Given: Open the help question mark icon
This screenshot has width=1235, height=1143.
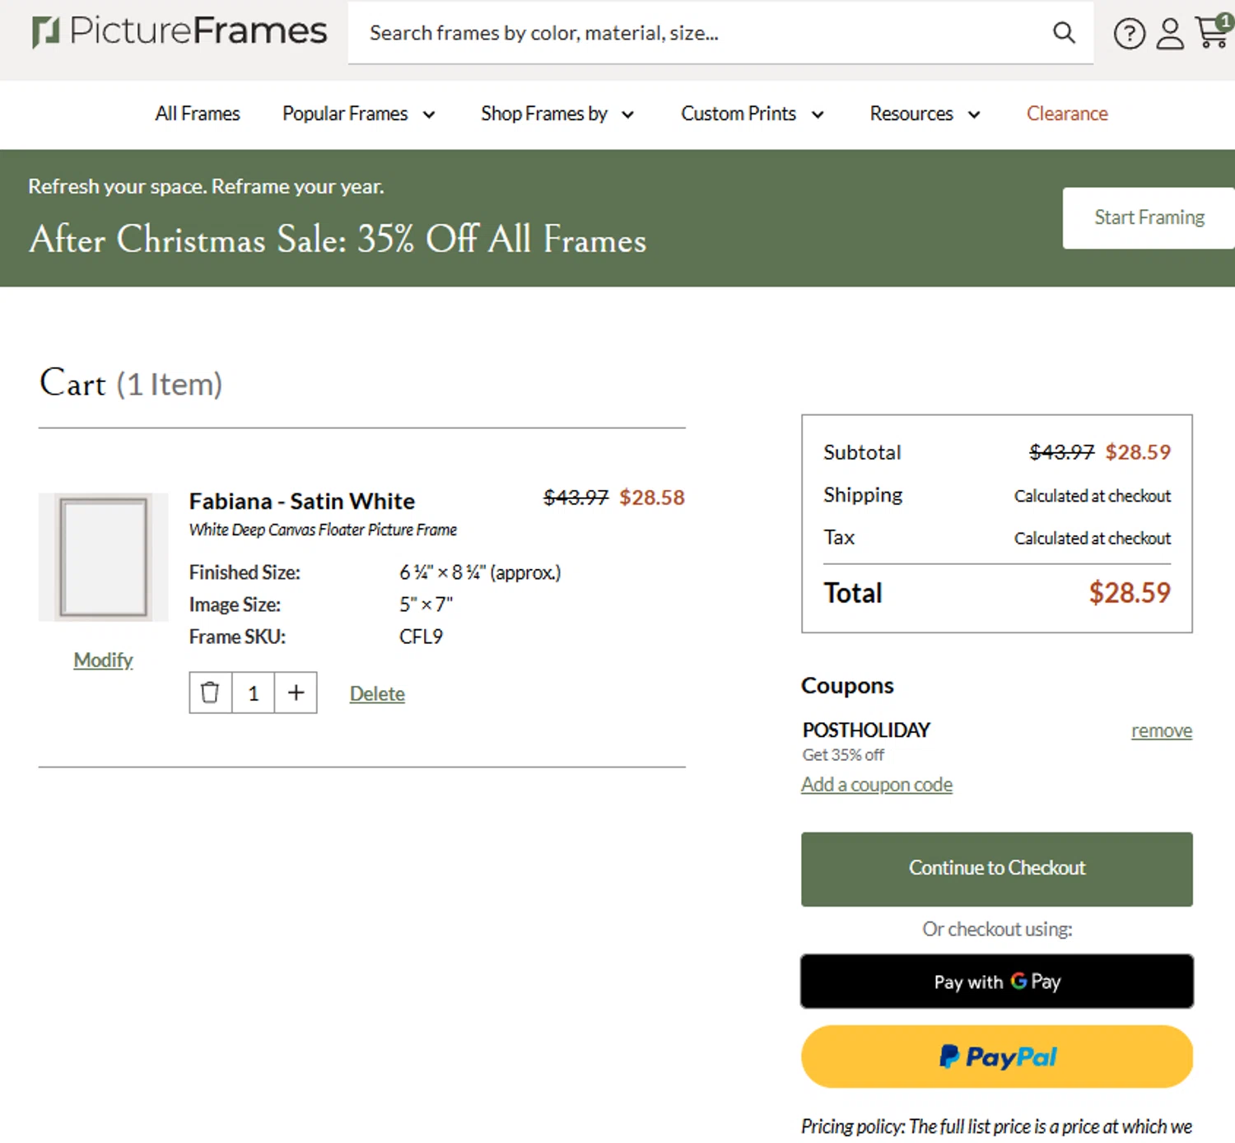Looking at the screenshot, I should 1129,34.
